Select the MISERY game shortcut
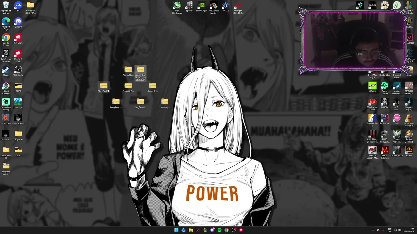This screenshot has width=417, height=234. coord(384,103)
